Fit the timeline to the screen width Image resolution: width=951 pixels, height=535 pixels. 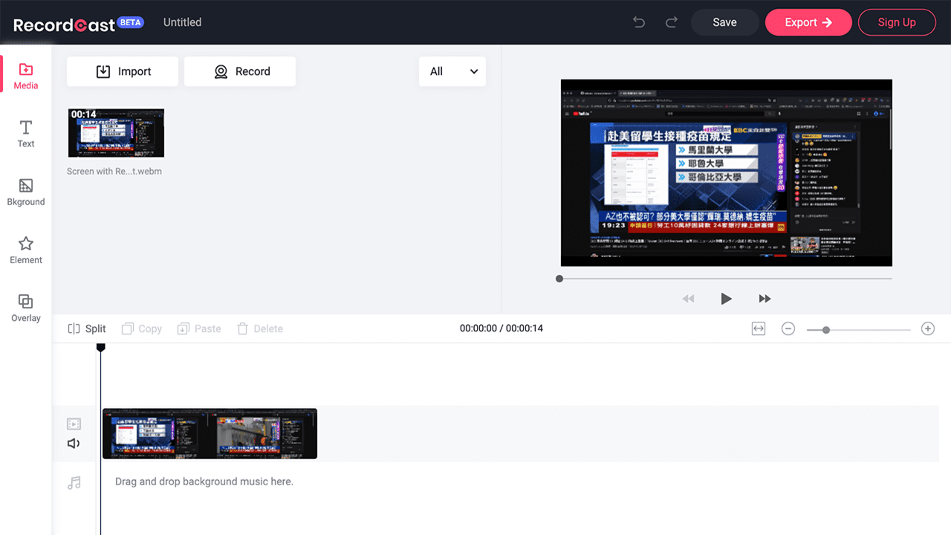pos(758,328)
